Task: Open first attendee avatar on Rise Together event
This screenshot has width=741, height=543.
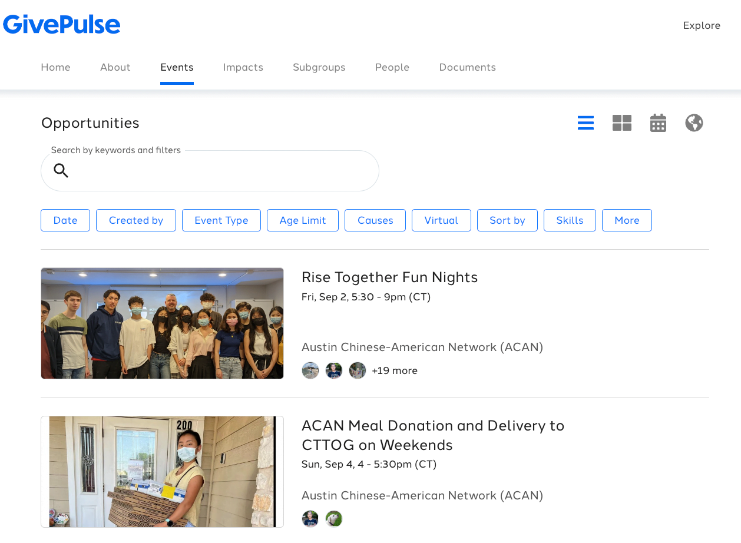Action: point(310,370)
